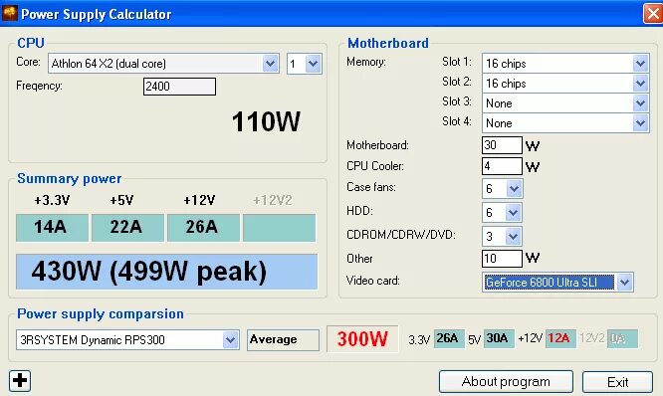Click the red 12A comparison value
This screenshot has height=396, width=663.
point(560,338)
